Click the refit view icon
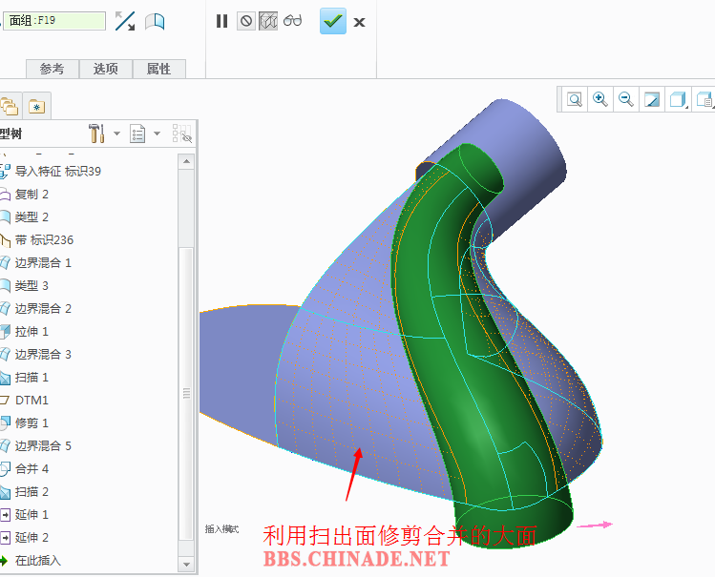Screen dimensions: 715x577 (x=575, y=99)
